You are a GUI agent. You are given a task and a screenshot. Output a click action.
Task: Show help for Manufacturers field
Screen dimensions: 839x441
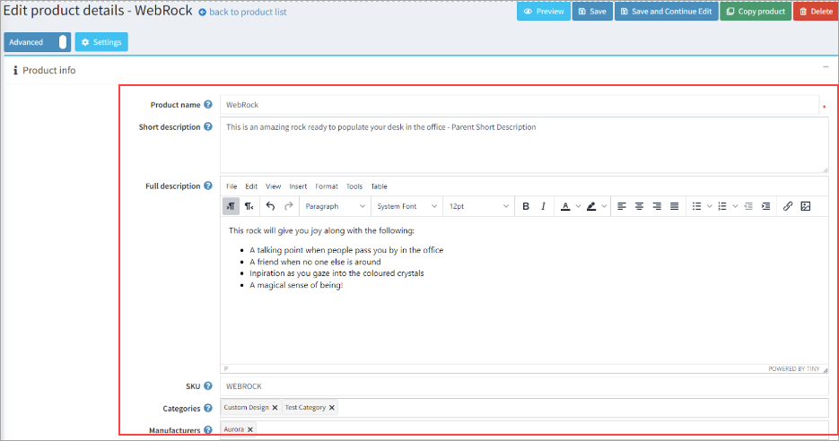pos(208,429)
